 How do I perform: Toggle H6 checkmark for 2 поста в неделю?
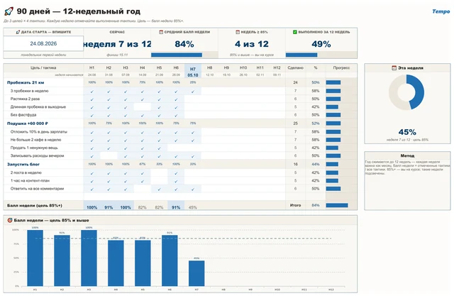coord(176,173)
